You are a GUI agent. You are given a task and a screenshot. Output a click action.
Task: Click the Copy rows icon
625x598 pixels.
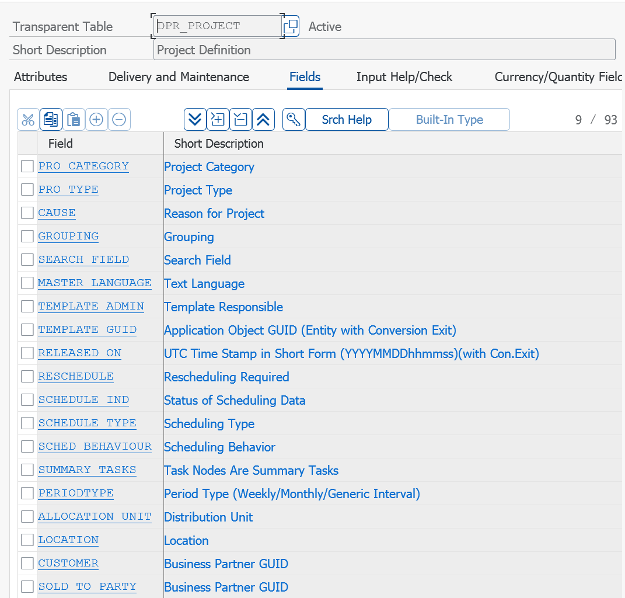pos(51,119)
